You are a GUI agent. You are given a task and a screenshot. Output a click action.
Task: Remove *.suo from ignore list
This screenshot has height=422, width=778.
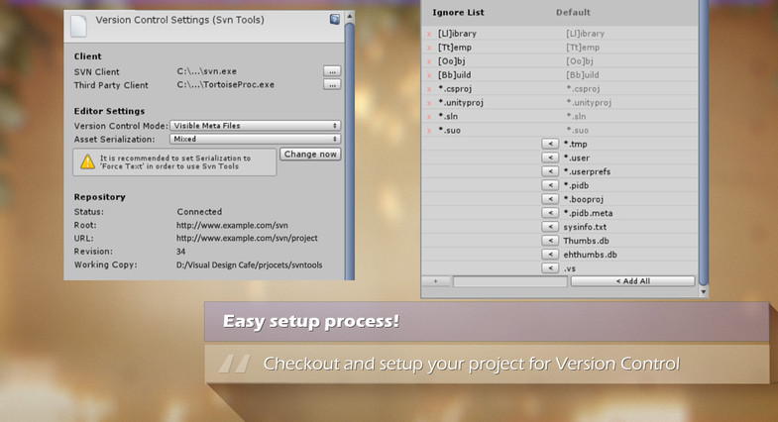point(429,131)
